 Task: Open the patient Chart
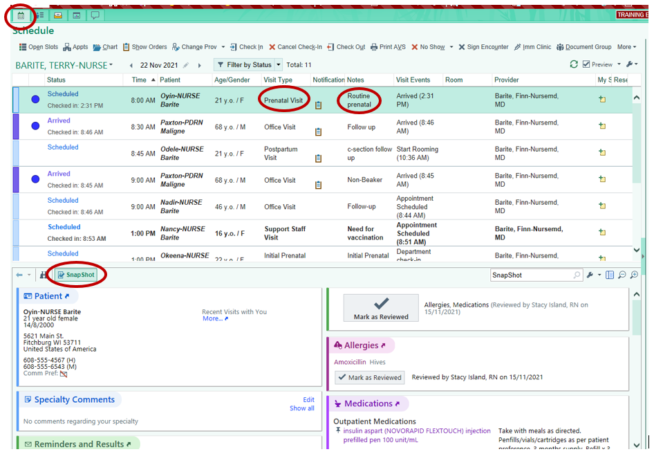pyautogui.click(x=105, y=47)
